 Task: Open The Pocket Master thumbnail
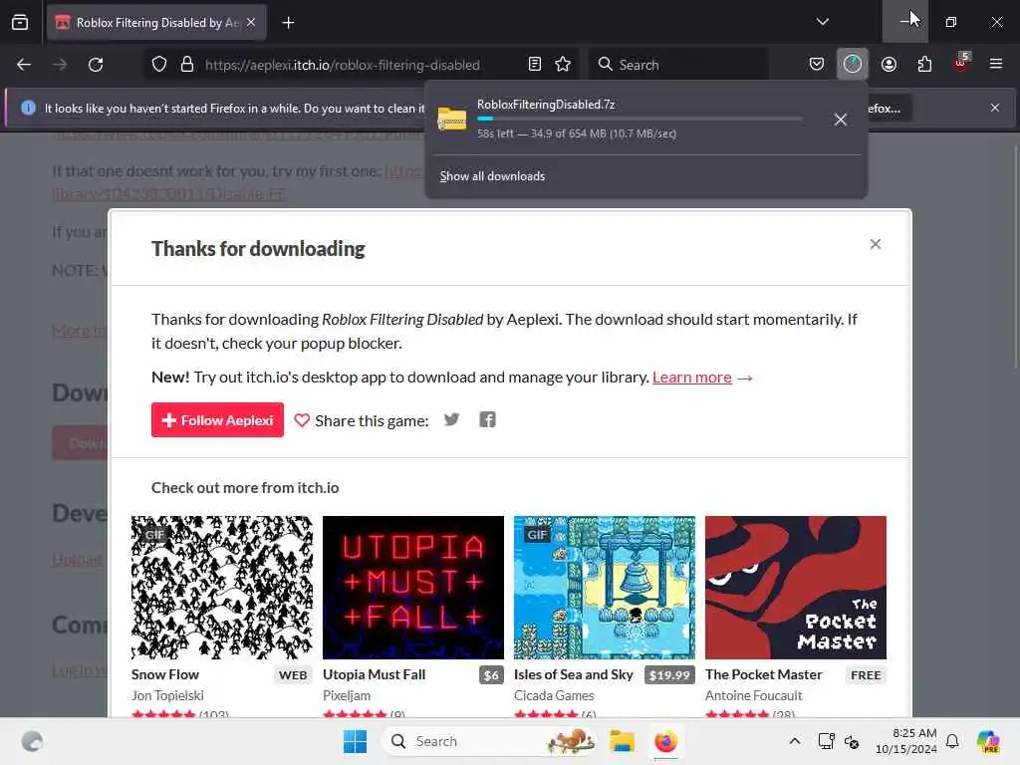(x=796, y=588)
